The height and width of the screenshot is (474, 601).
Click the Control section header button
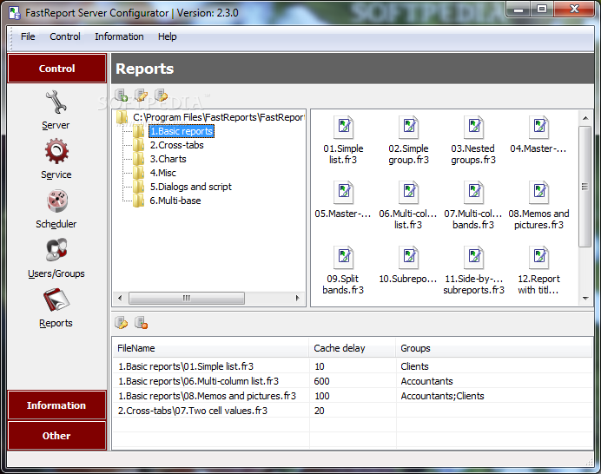point(56,69)
